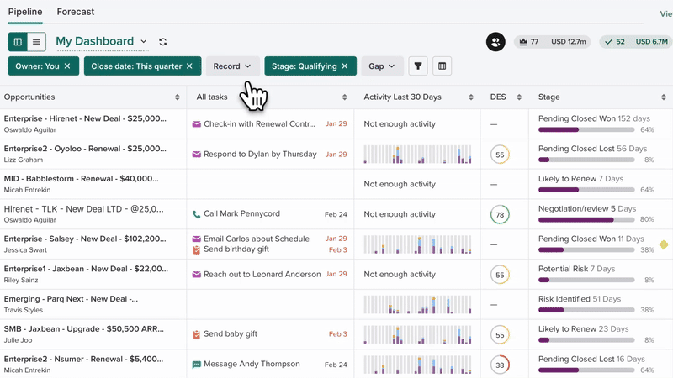Remove the Stage: Qualifying filter
Screen dimensions: 673x378
pyautogui.click(x=345, y=66)
